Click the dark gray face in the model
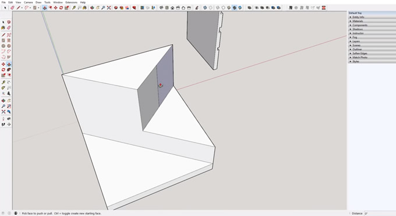Viewport: 396px width, 216px height. [x=149, y=98]
